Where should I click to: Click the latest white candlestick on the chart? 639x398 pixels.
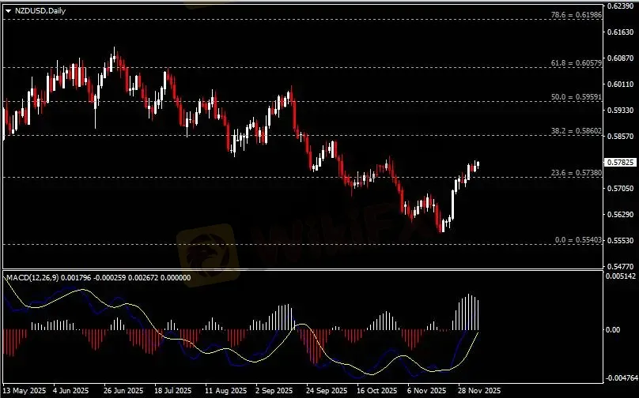coord(478,165)
